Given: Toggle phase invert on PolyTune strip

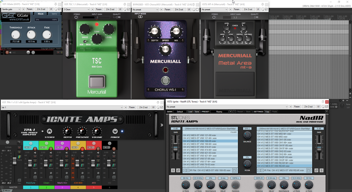Looking at the screenshot, I should [35, 173].
